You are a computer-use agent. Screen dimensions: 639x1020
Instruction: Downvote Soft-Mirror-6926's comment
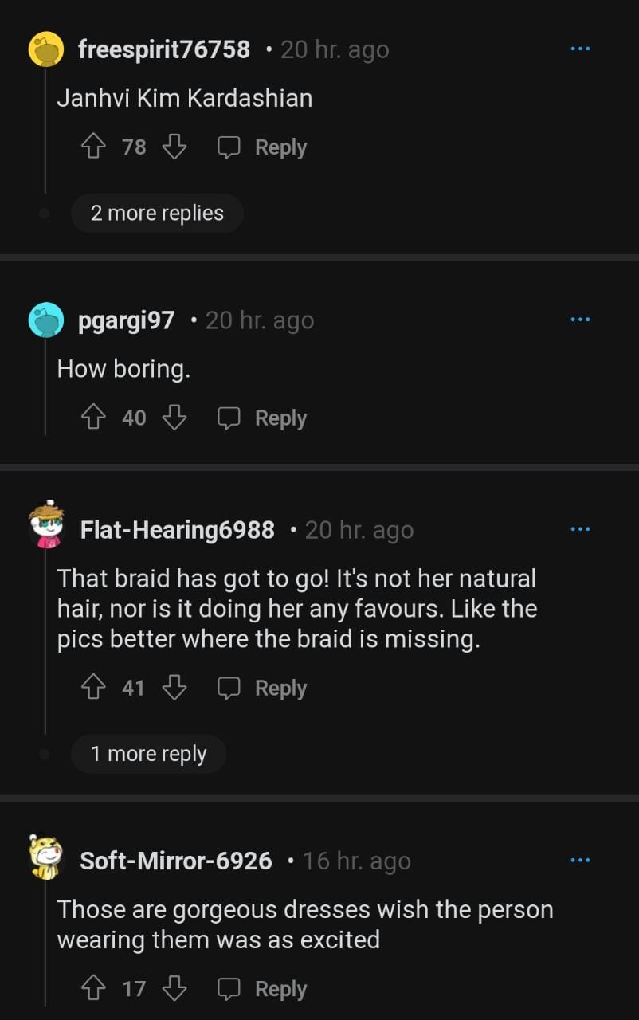tap(174, 989)
